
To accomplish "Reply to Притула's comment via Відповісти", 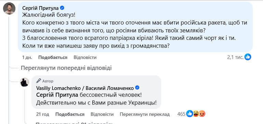I will [x=85, y=57].
